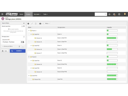128x96 pixels.
Task: Sort by the Capacity column header
Action: (x=109, y=27)
